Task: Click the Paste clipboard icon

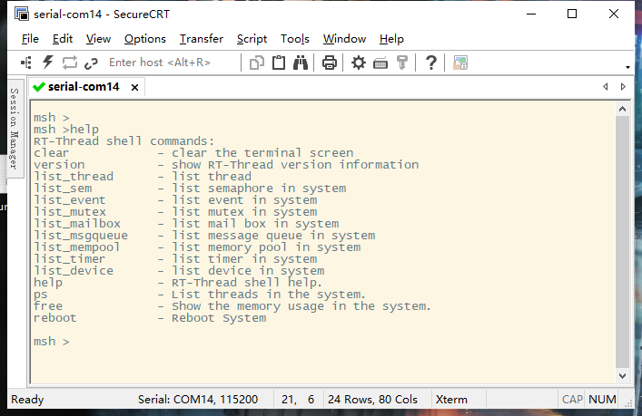Action: click(x=279, y=63)
